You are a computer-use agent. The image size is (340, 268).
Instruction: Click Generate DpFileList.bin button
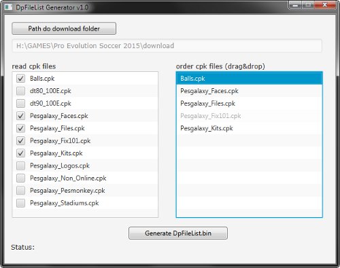(x=178, y=233)
